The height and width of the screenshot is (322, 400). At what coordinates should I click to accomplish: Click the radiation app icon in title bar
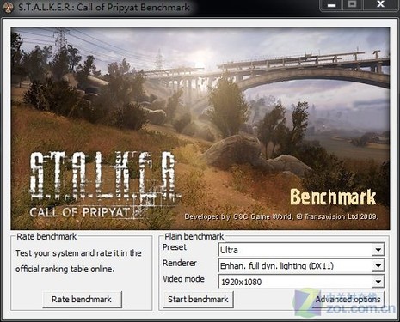coord(8,7)
